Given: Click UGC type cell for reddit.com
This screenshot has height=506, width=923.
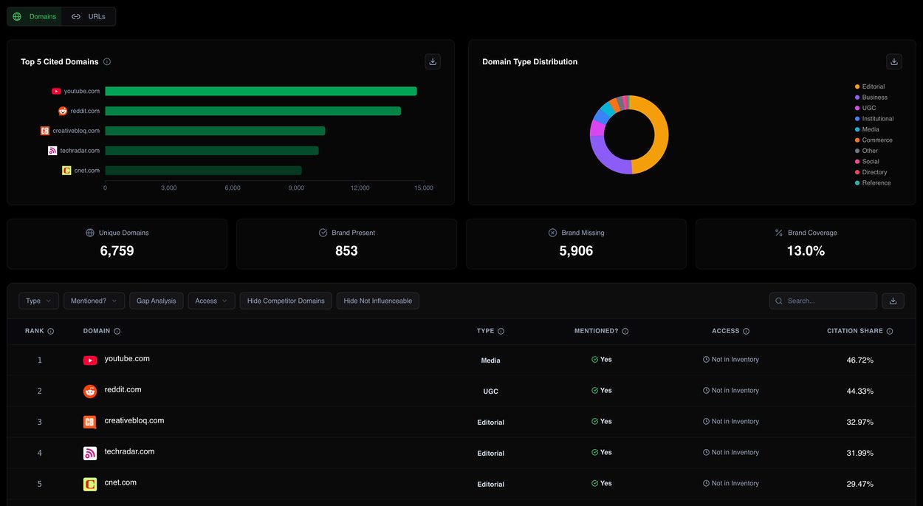Looking at the screenshot, I should click(x=490, y=392).
